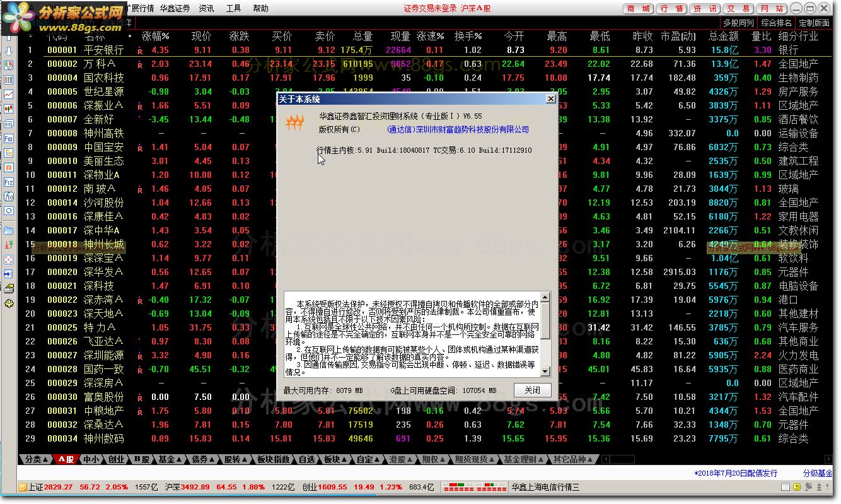Expand the 自定 tab menu
The width and height of the screenshot is (841, 504).
click(x=368, y=459)
